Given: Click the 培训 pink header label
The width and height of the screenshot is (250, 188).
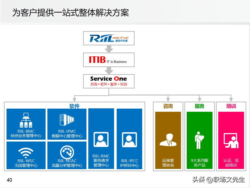Looking at the screenshot, I should 231,106.
